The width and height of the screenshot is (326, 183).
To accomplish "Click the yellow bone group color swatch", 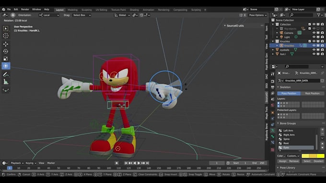I will (313, 156).
